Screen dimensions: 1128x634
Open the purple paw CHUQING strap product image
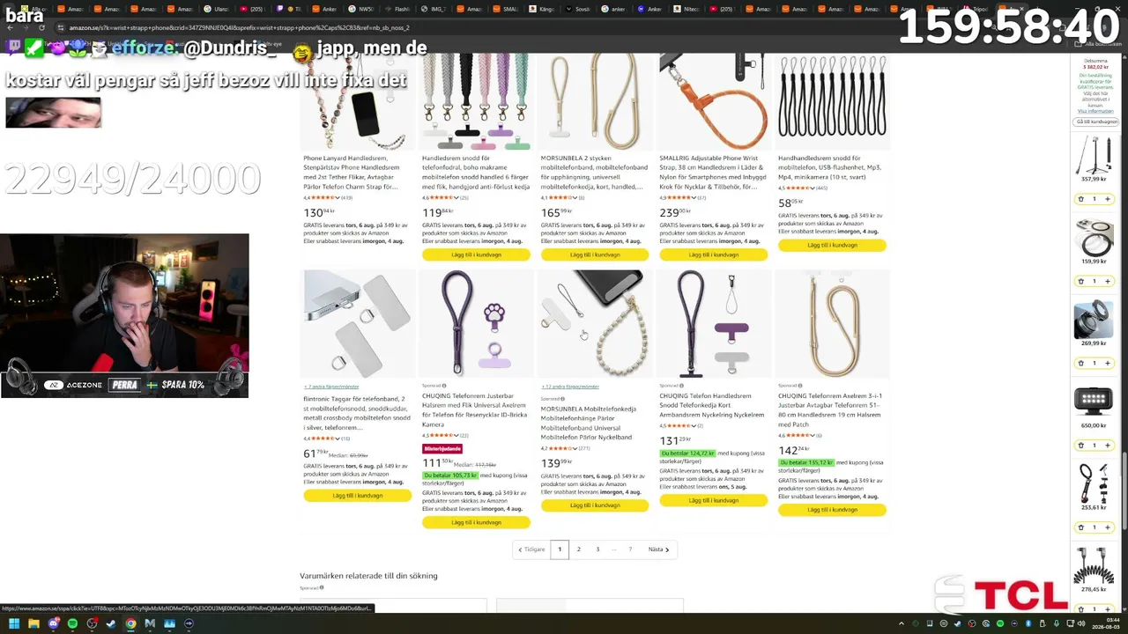[476, 324]
